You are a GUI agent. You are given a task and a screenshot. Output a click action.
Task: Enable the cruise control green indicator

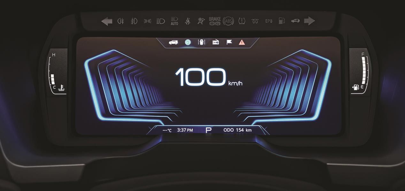coord(188,42)
